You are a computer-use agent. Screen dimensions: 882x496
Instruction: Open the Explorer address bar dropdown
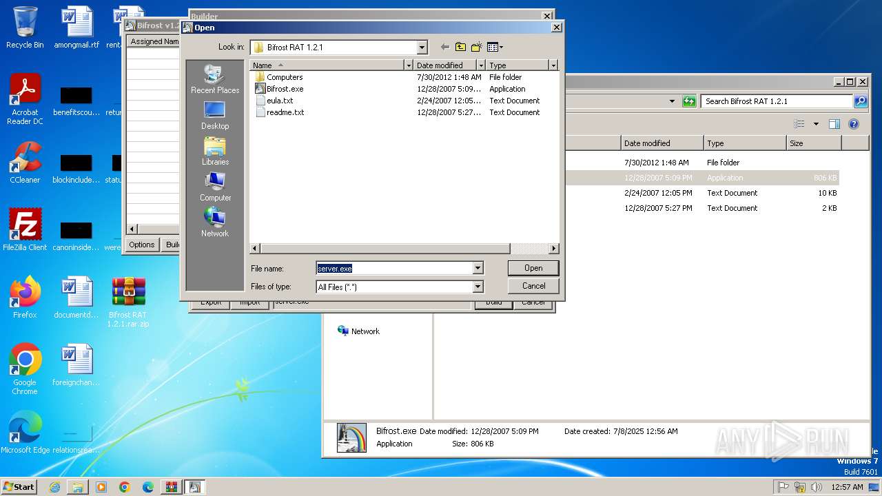click(x=673, y=101)
